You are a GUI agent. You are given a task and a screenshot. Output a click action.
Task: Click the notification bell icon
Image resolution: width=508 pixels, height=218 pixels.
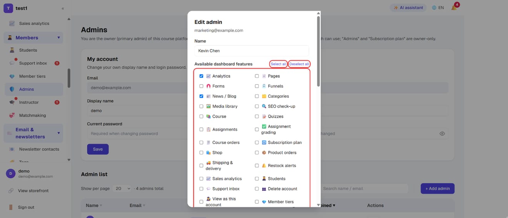[454, 8]
